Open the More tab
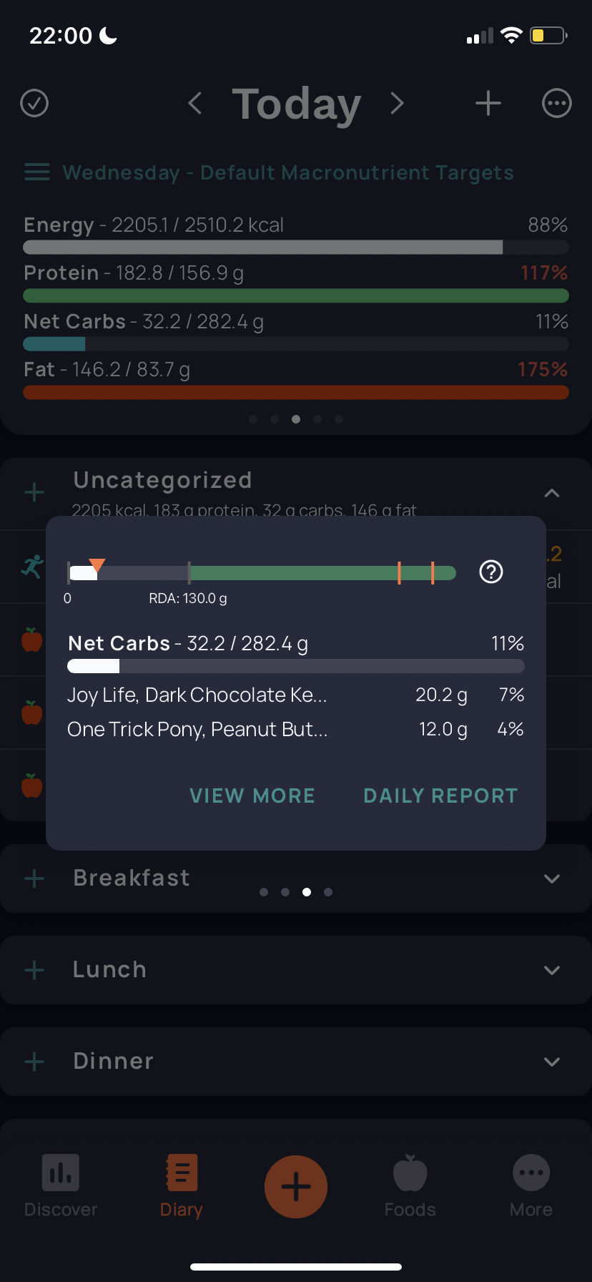 (531, 1186)
